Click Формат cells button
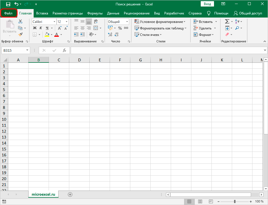The width and height of the screenshot is (268, 205). pyautogui.click(x=204, y=35)
